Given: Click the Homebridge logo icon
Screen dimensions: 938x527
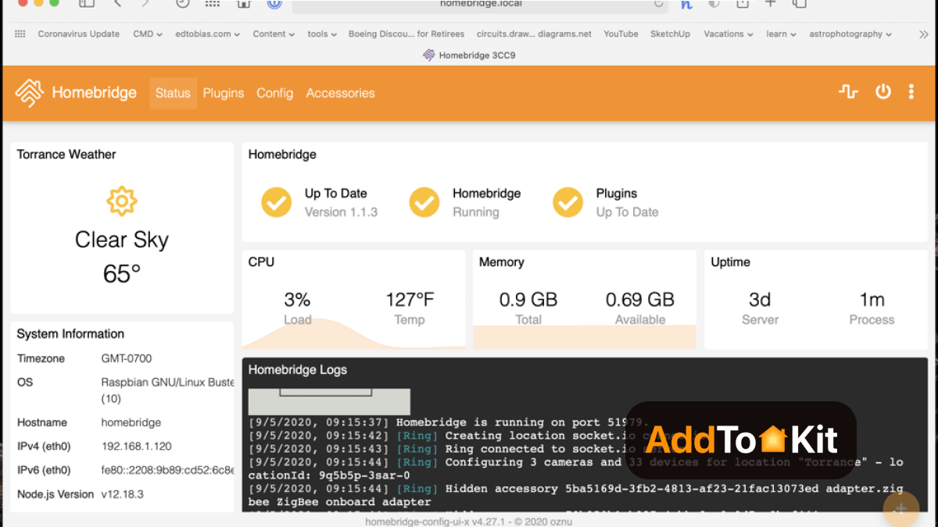Looking at the screenshot, I should pyautogui.click(x=30, y=93).
